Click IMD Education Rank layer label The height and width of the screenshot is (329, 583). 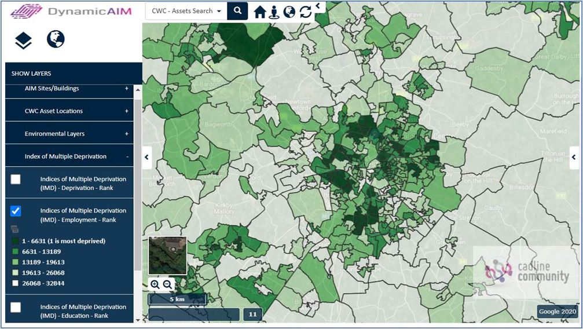83,311
